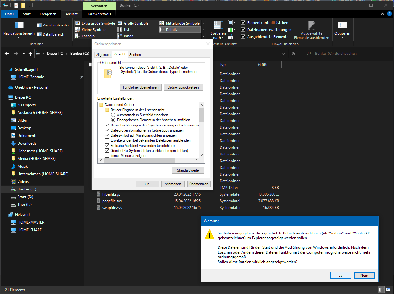
Task: Open the Datei menu
Action: tap(10, 14)
